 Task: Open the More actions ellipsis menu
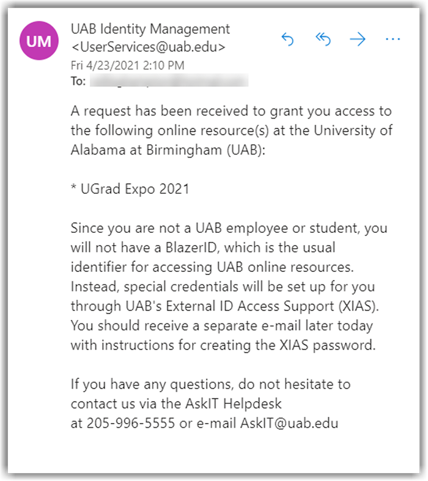click(x=392, y=40)
